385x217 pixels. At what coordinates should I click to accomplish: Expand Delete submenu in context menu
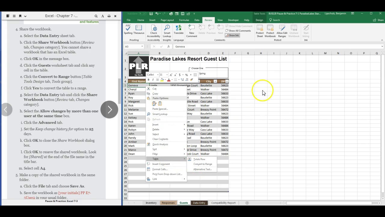[x=166, y=129]
